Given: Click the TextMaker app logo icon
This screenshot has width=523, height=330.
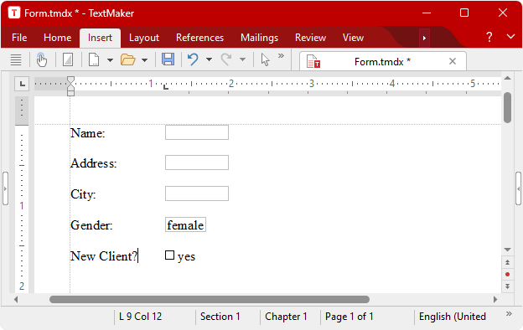Looking at the screenshot, I should [14, 13].
